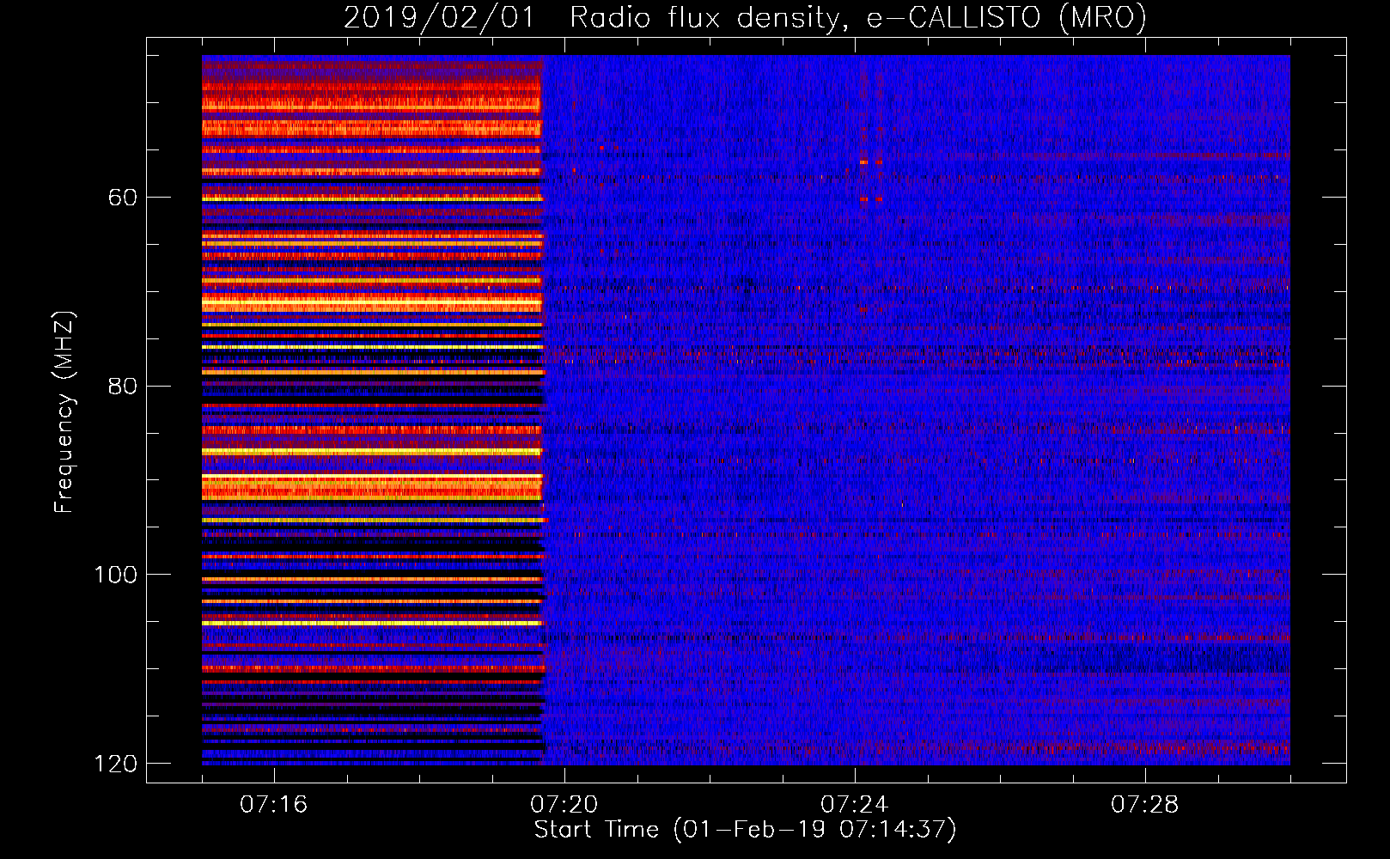Click the 'Frequency (MHZ)' y-axis label

tap(64, 412)
